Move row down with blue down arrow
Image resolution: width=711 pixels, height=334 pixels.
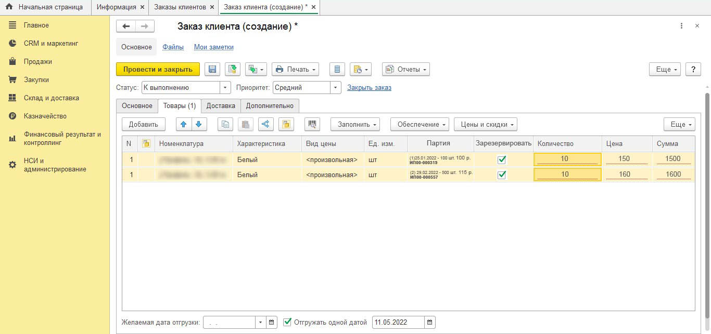tap(199, 124)
